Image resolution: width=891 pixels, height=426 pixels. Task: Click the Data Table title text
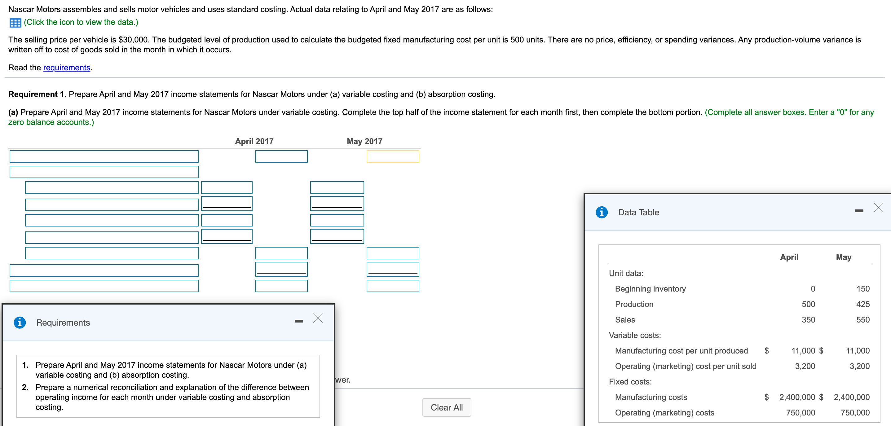638,212
